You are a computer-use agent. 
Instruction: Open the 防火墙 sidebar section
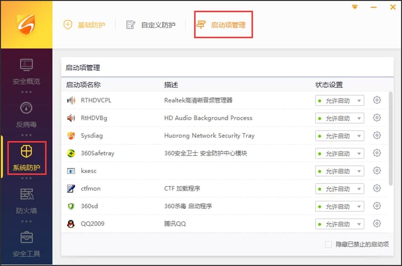click(26, 201)
